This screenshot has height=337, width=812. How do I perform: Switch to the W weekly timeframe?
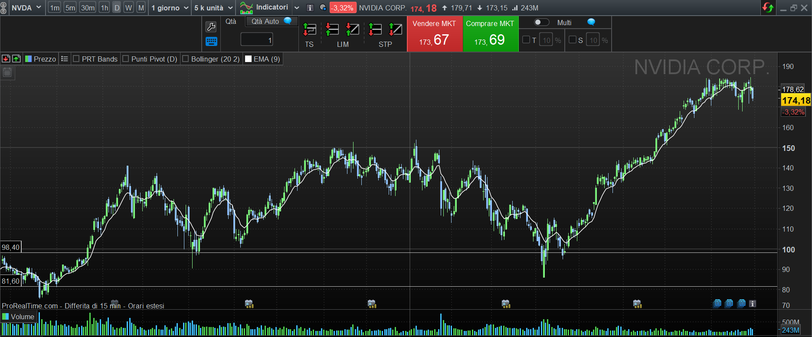(128, 8)
